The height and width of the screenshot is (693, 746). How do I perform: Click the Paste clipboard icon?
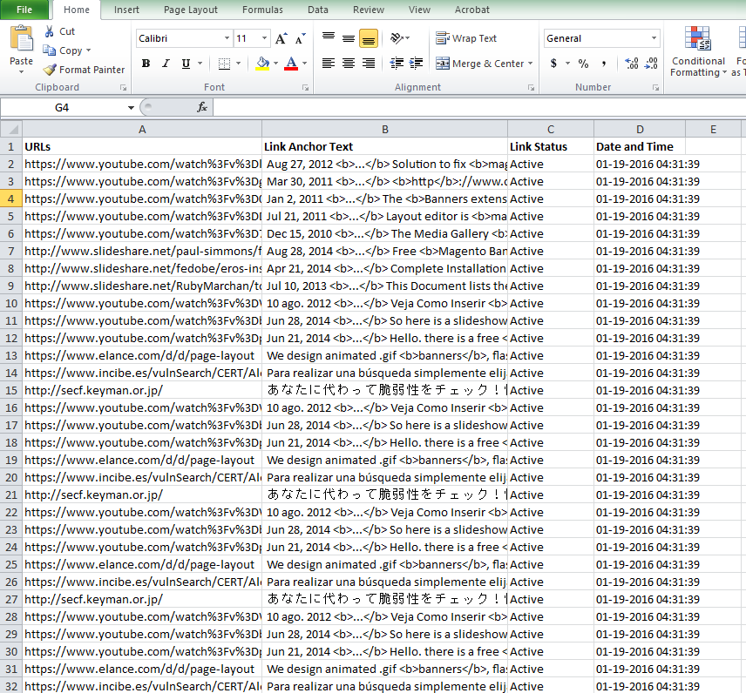coord(22,39)
